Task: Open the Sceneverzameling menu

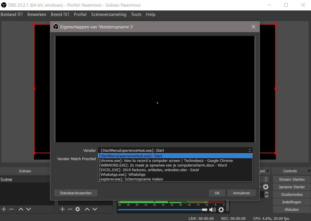Action: (x=109, y=14)
